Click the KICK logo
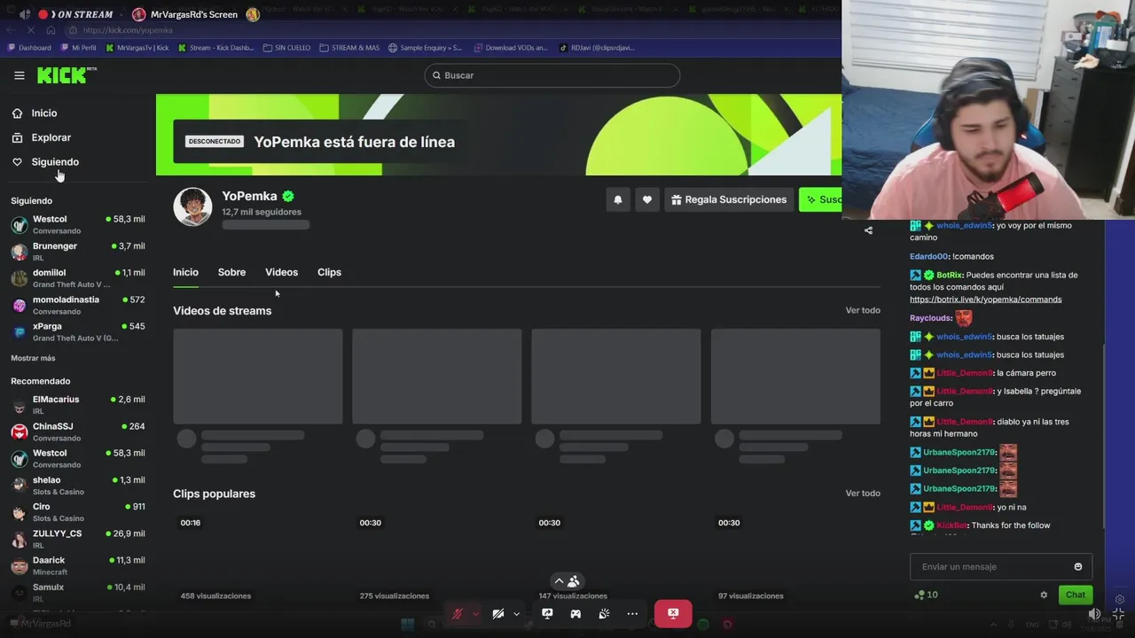 point(66,75)
